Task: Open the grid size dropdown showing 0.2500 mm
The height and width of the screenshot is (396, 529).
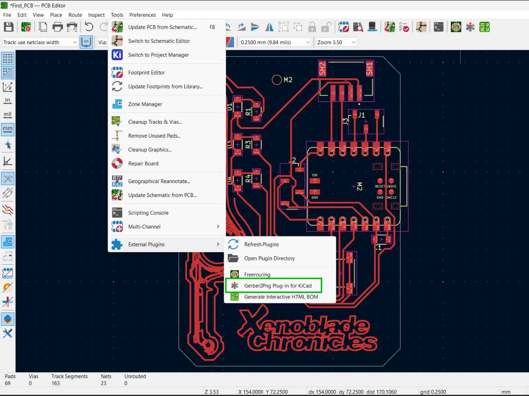Action: tap(308, 42)
